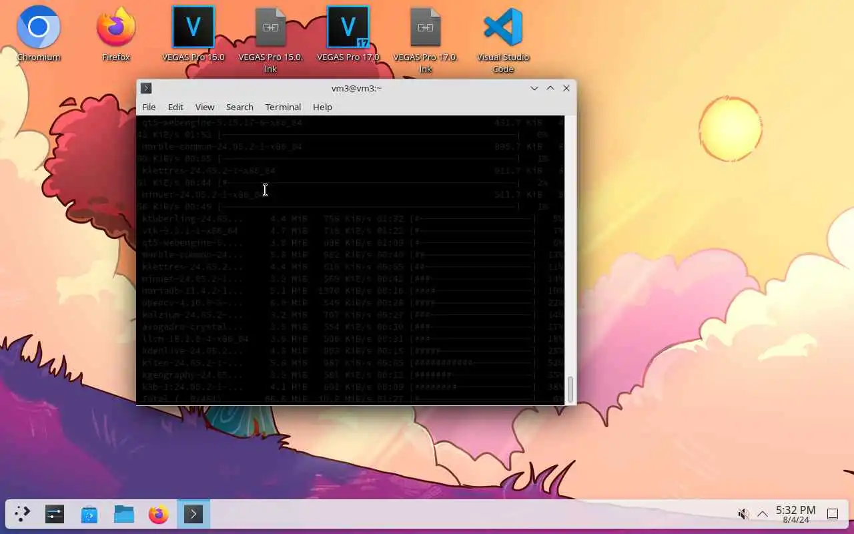Click the terminal vertical scrollbar handle

click(570, 389)
